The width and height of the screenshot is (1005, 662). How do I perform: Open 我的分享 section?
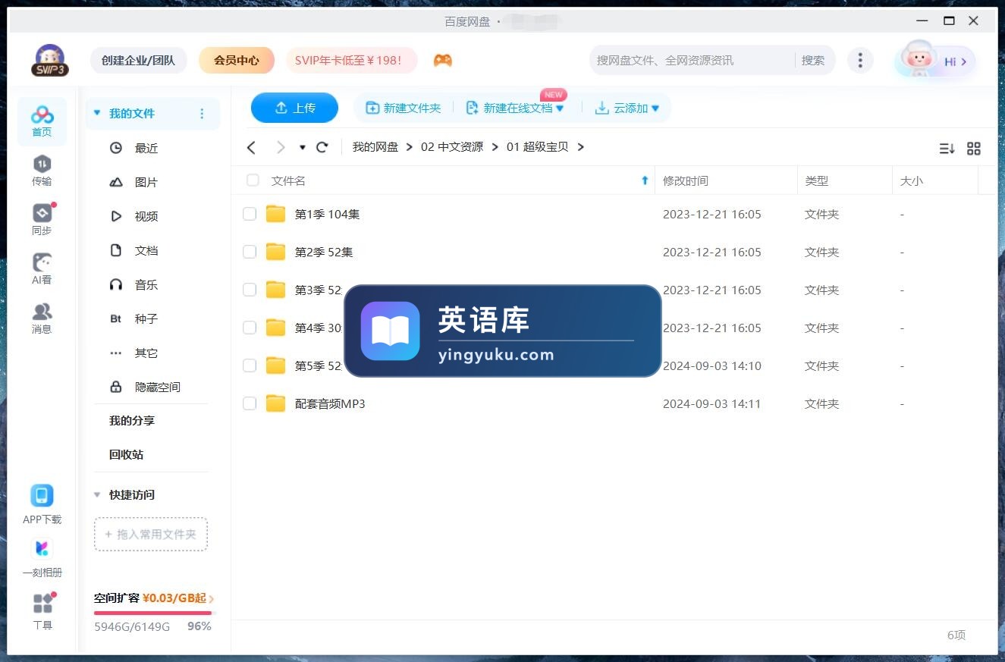132,420
